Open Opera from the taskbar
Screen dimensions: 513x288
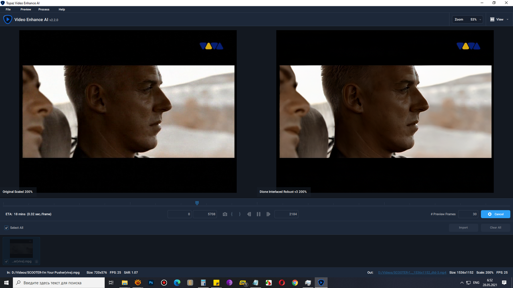click(282, 283)
